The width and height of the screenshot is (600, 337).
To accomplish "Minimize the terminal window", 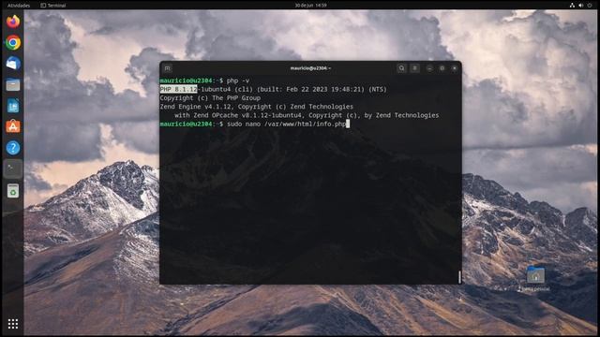I will click(x=429, y=68).
